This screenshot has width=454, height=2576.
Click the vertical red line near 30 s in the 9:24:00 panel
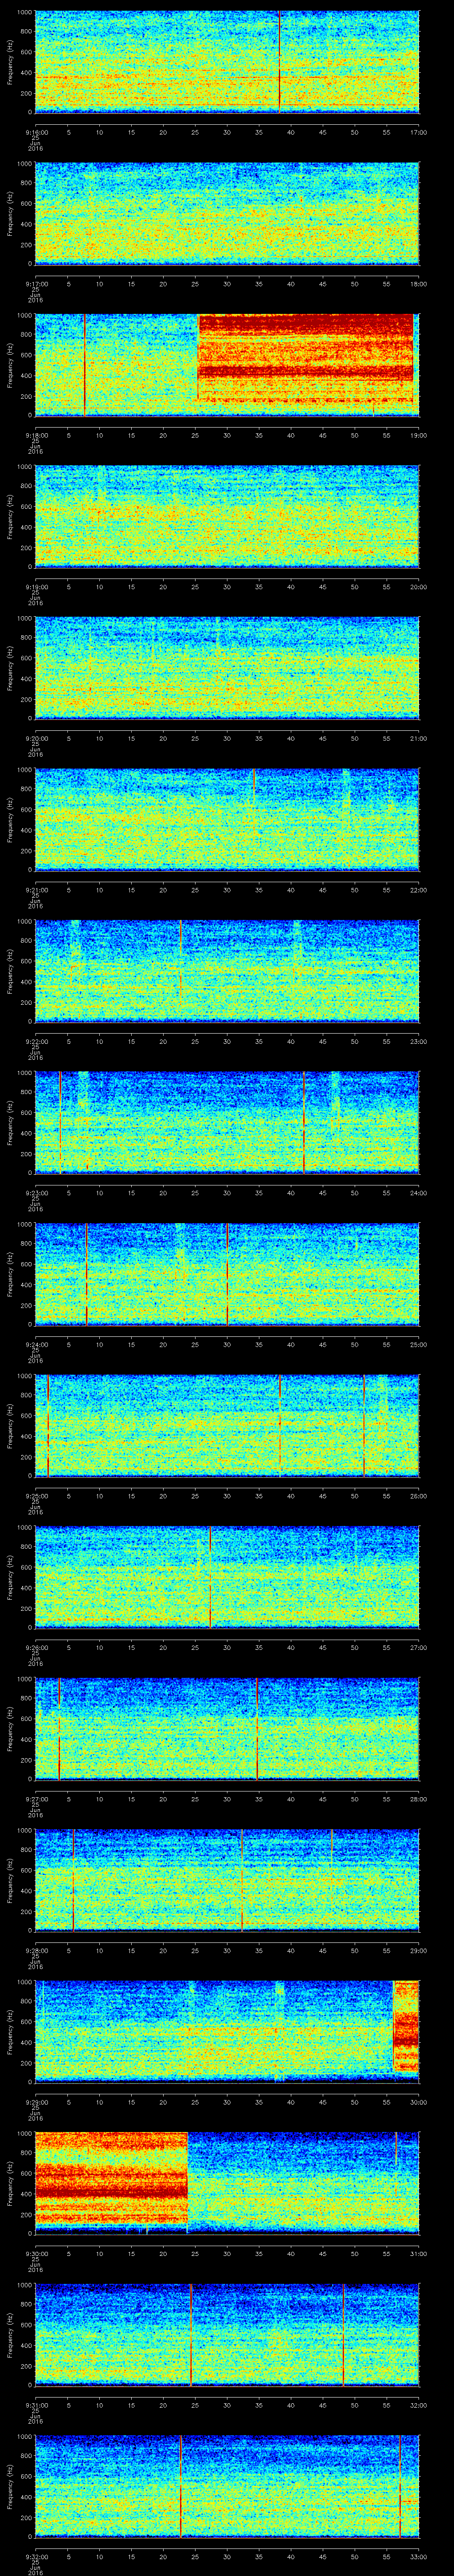(227, 1274)
